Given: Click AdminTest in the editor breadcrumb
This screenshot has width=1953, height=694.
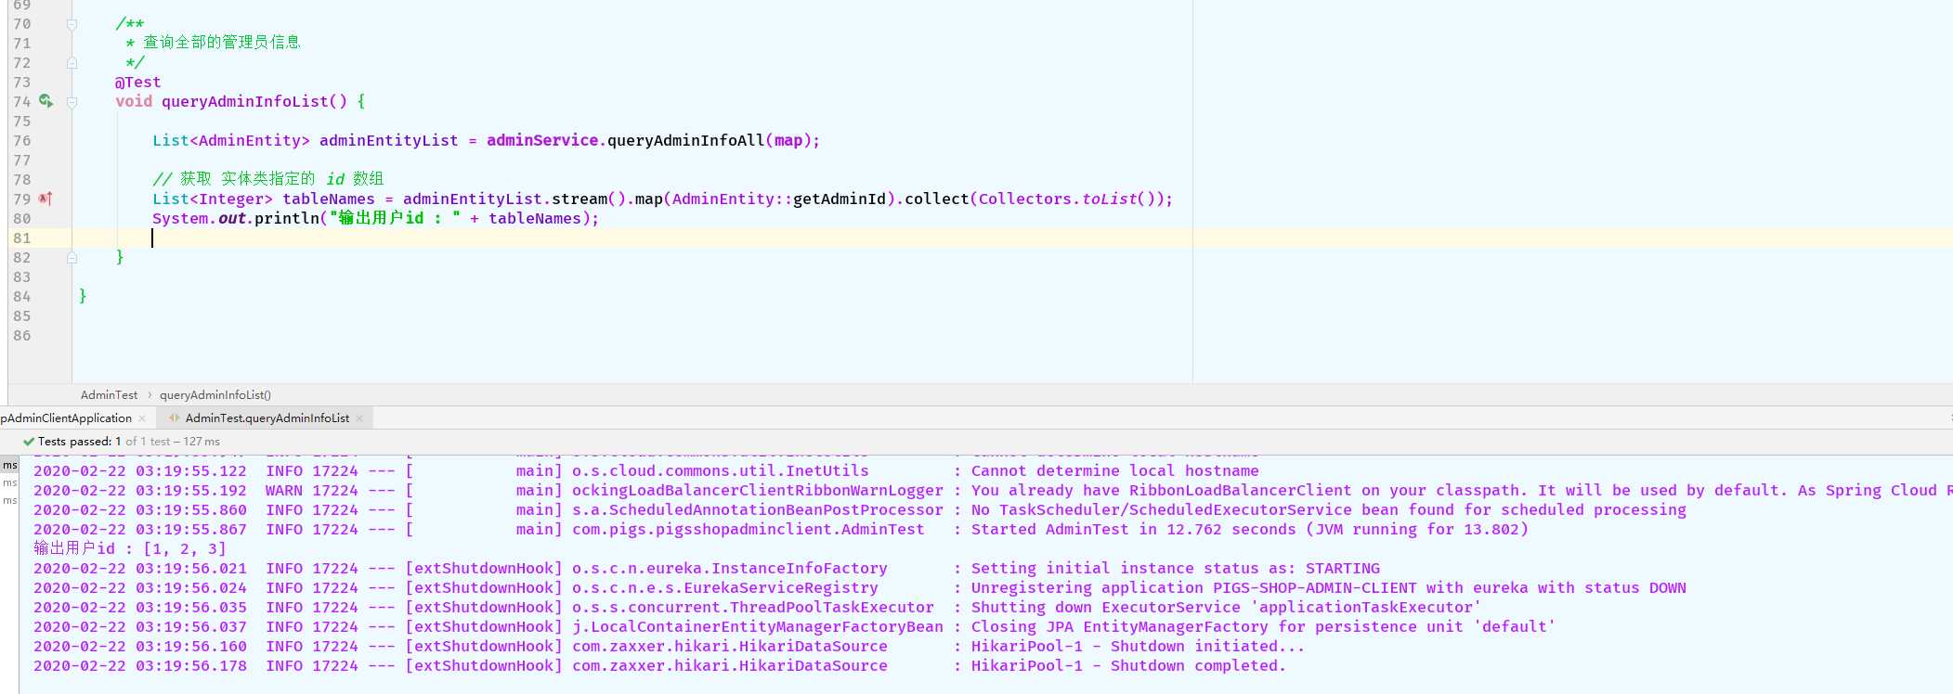Looking at the screenshot, I should (x=109, y=395).
